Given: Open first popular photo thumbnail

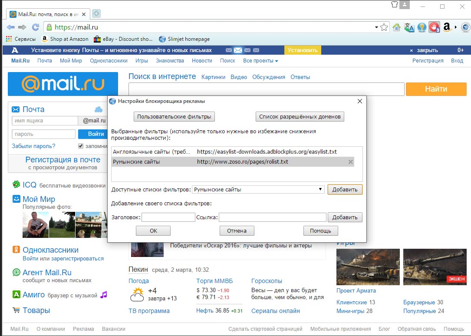Looking at the screenshot, I should (x=36, y=225).
